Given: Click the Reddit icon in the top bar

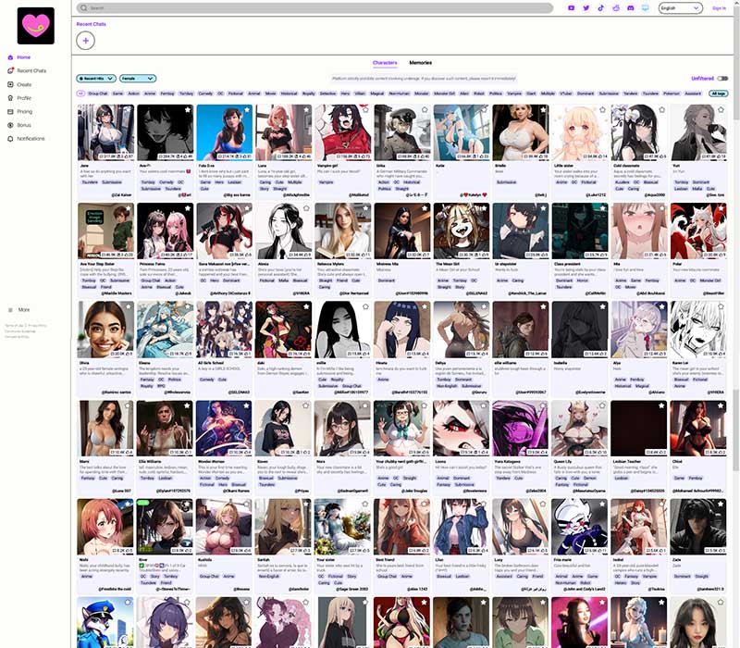Looking at the screenshot, I should click(615, 8).
